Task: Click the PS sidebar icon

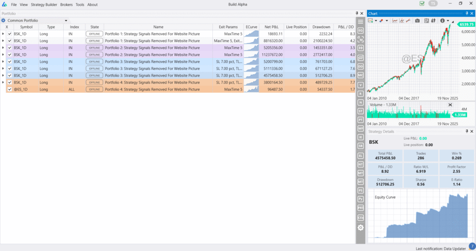Action: pyautogui.click(x=360, y=190)
